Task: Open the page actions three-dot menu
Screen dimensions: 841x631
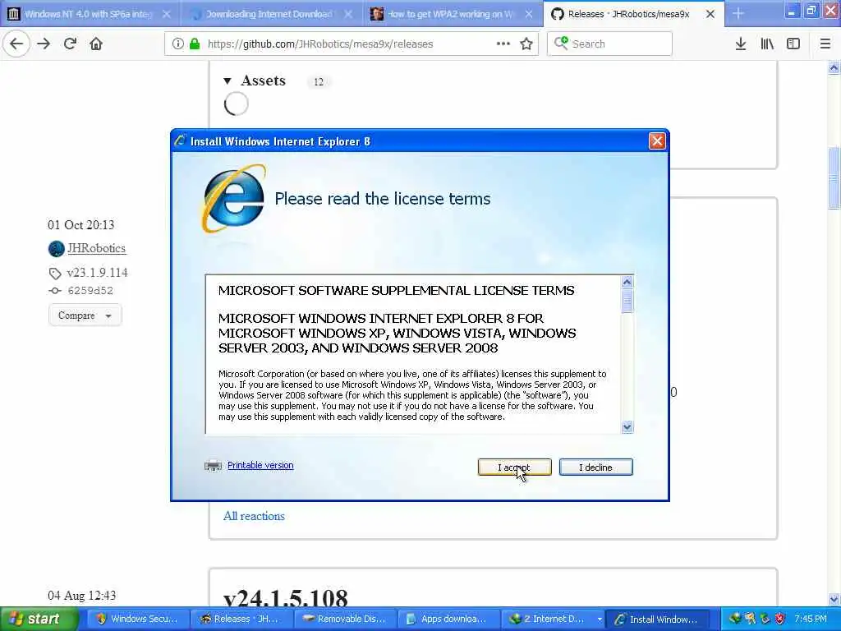Action: click(x=503, y=44)
